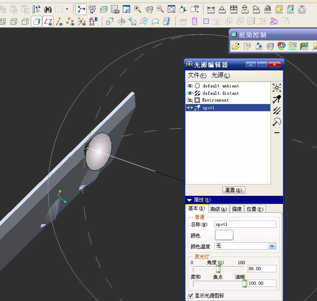
Task: Open the light color swatch
Action: pyautogui.click(x=224, y=235)
